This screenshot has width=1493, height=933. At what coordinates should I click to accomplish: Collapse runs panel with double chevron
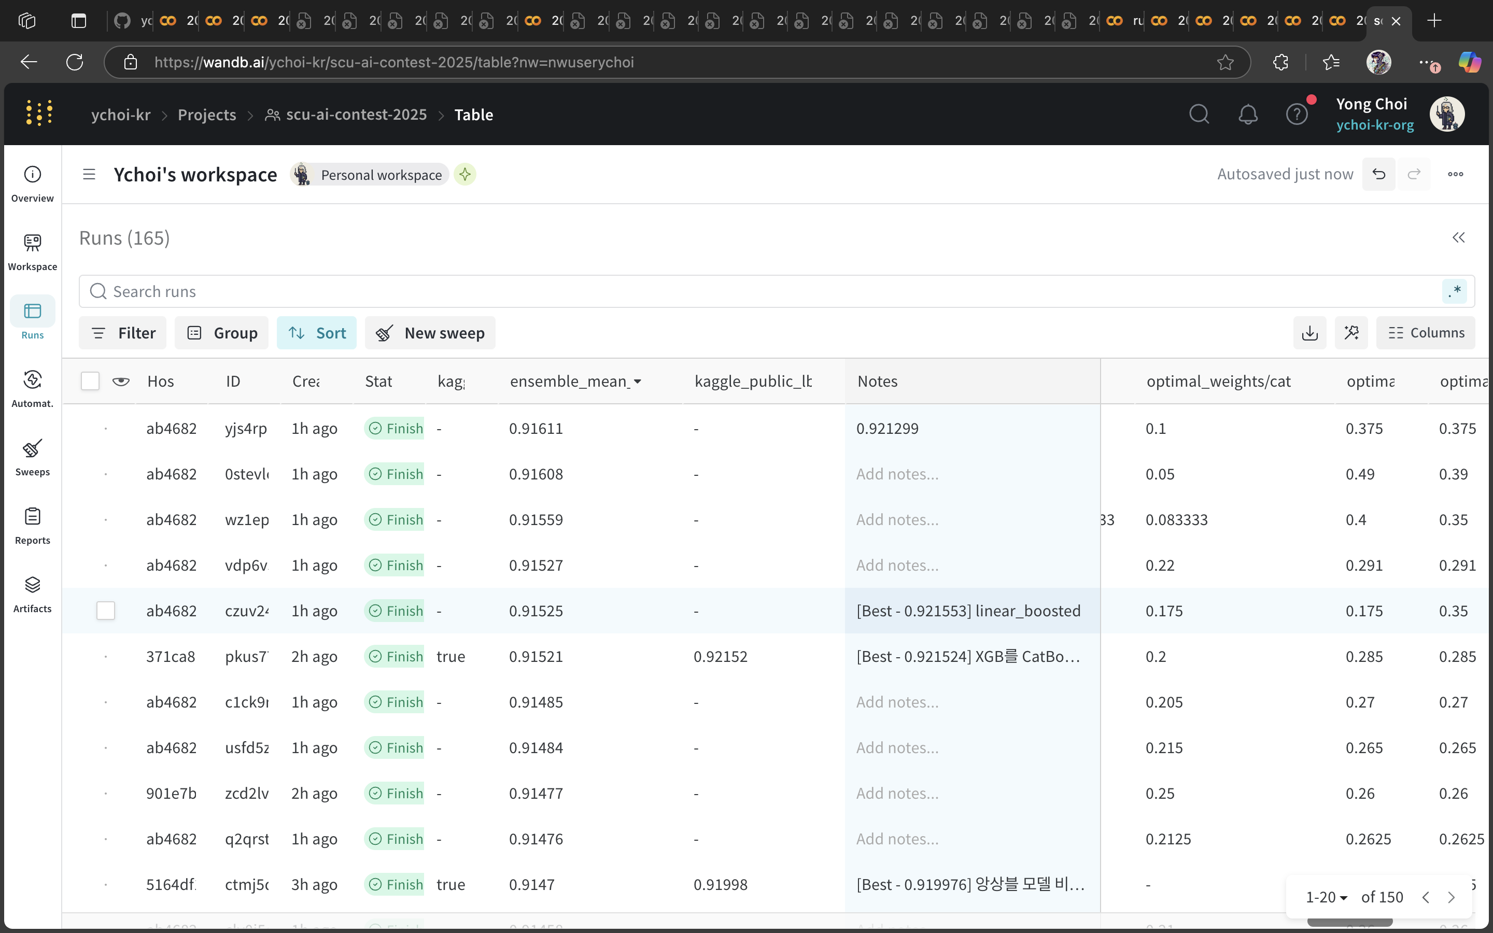click(x=1458, y=238)
